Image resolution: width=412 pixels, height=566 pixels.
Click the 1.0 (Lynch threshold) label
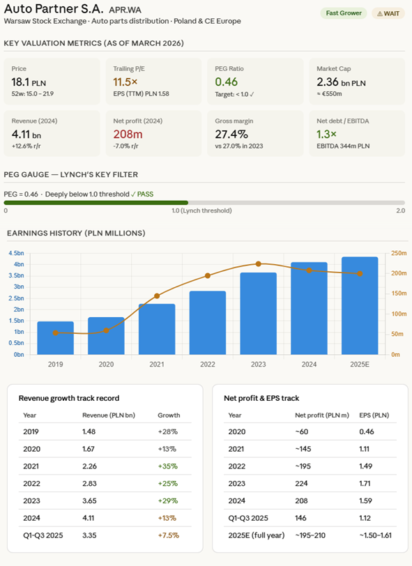(201, 211)
